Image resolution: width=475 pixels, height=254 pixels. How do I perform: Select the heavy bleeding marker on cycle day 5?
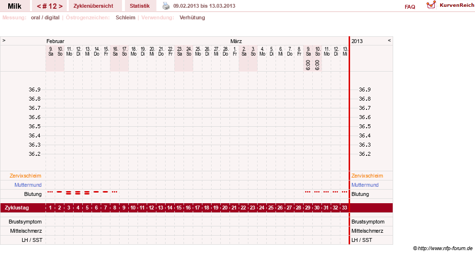click(x=87, y=193)
